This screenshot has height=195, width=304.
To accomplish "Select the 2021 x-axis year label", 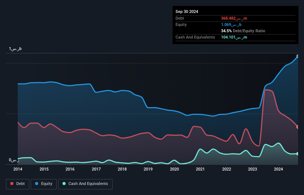I will (x=200, y=169).
